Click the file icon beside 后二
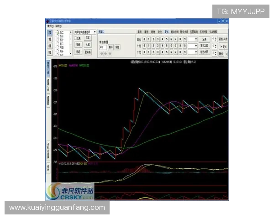 57,33
